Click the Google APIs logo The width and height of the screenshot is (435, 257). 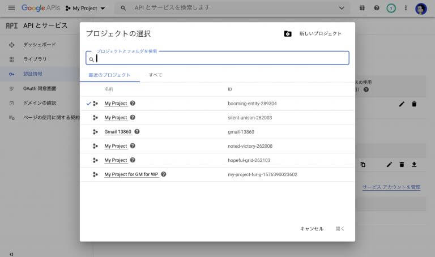coord(41,8)
